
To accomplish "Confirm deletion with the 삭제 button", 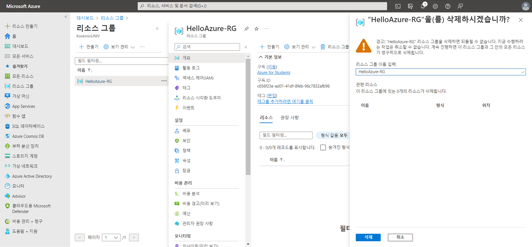I will (368, 237).
